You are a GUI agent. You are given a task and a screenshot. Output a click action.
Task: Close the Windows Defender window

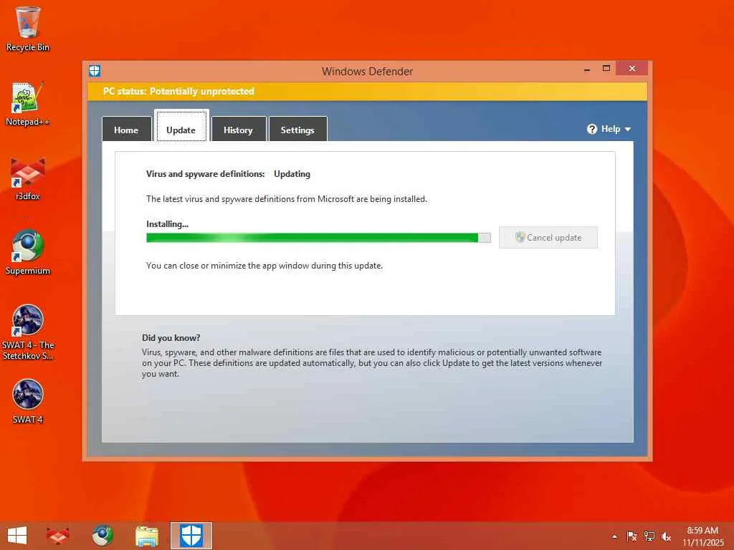coord(632,69)
